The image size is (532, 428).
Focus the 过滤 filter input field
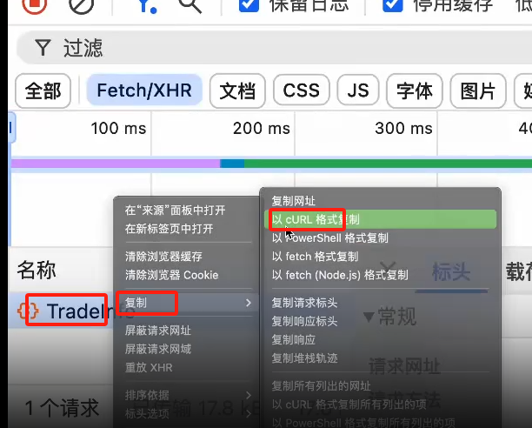point(274,48)
